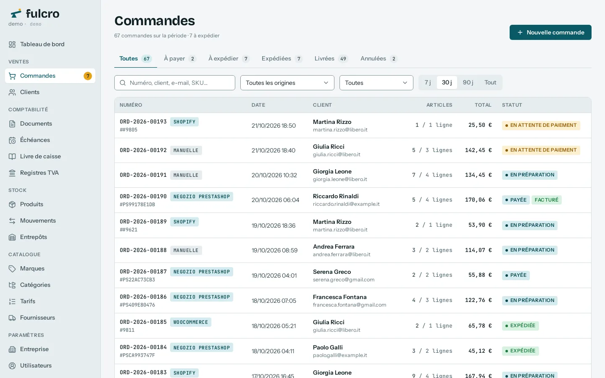This screenshot has width=605, height=378.
Task: Focus the order search field
Action: coord(175,83)
